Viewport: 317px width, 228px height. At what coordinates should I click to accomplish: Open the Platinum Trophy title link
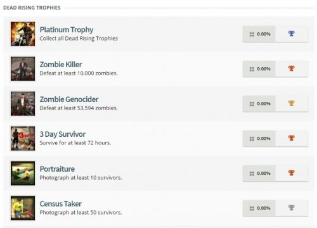[67, 30]
